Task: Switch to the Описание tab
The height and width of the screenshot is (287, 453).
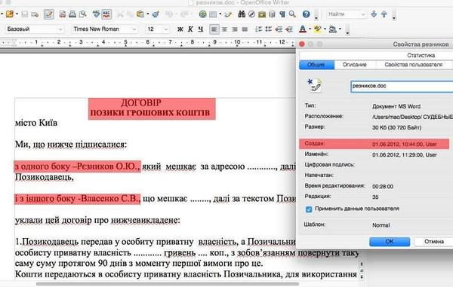Action: pos(355,65)
